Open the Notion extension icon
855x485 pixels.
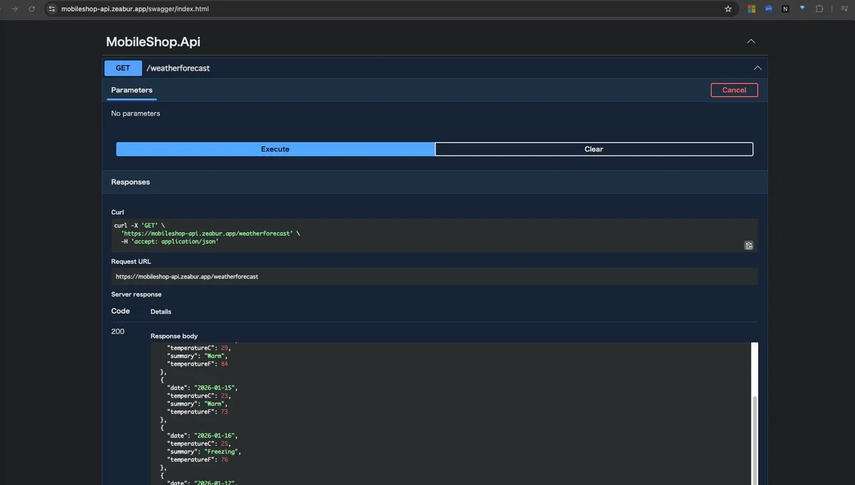[x=785, y=9]
